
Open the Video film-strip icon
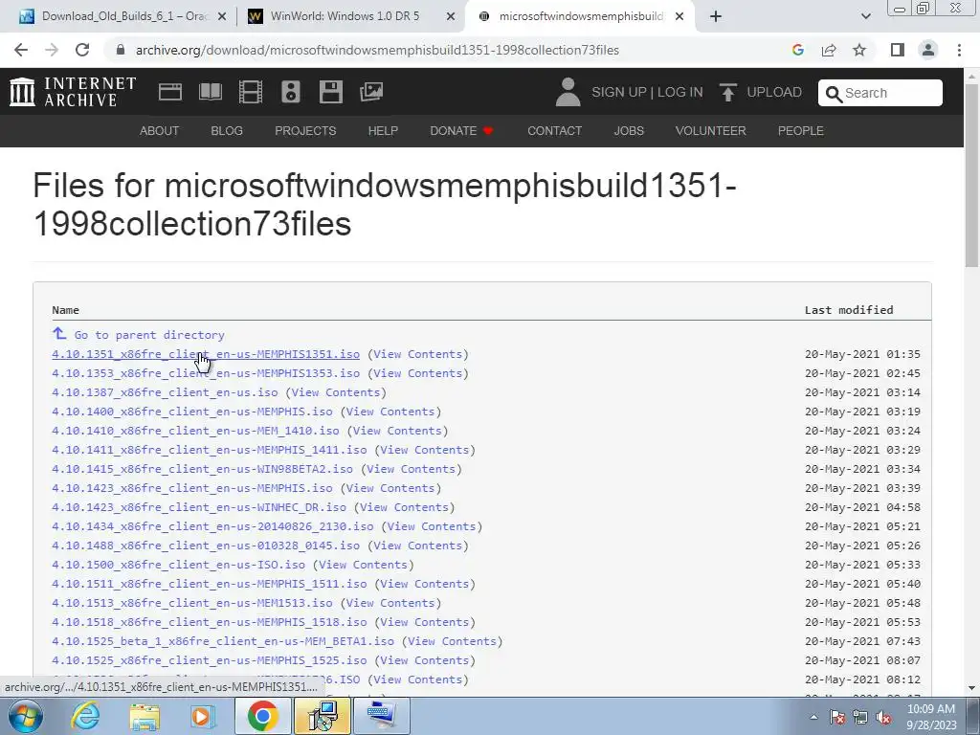click(x=251, y=92)
